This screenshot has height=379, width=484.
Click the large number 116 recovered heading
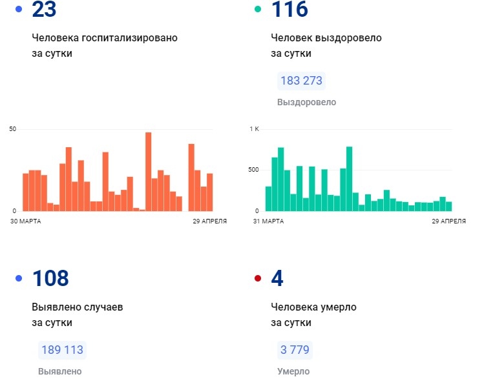click(x=289, y=10)
